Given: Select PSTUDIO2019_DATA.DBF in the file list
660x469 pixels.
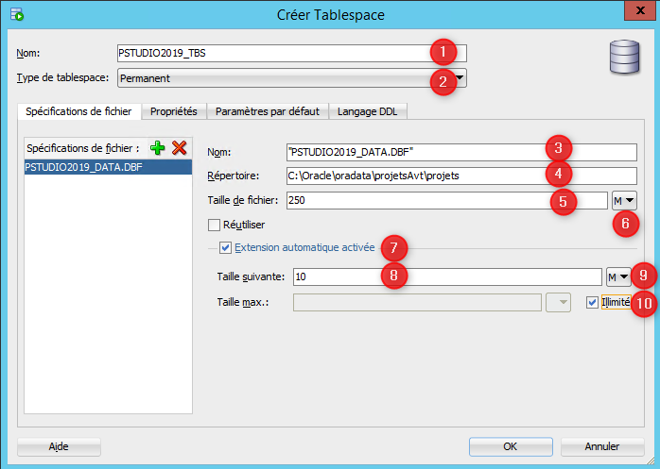Looking at the screenshot, I should 108,166.
